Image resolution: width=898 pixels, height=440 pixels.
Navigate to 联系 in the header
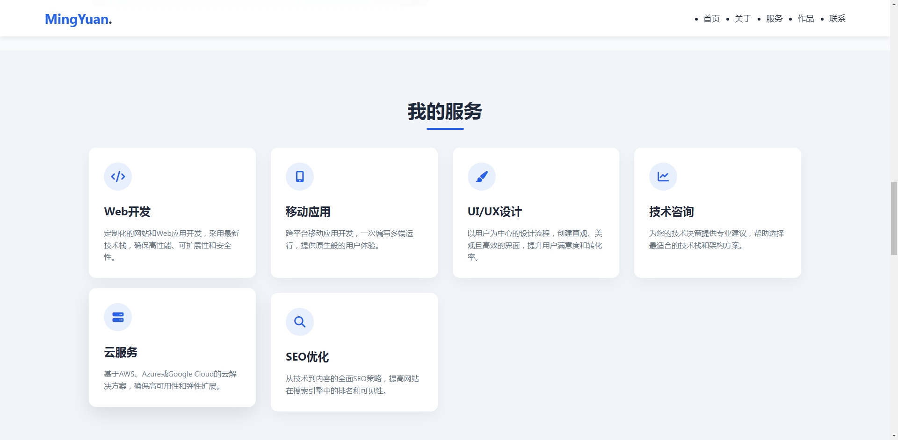coord(837,19)
